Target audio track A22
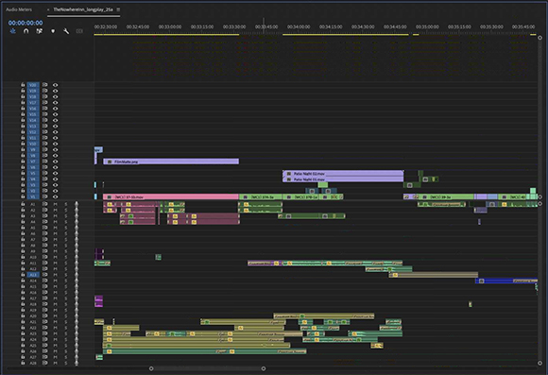 coord(33,328)
